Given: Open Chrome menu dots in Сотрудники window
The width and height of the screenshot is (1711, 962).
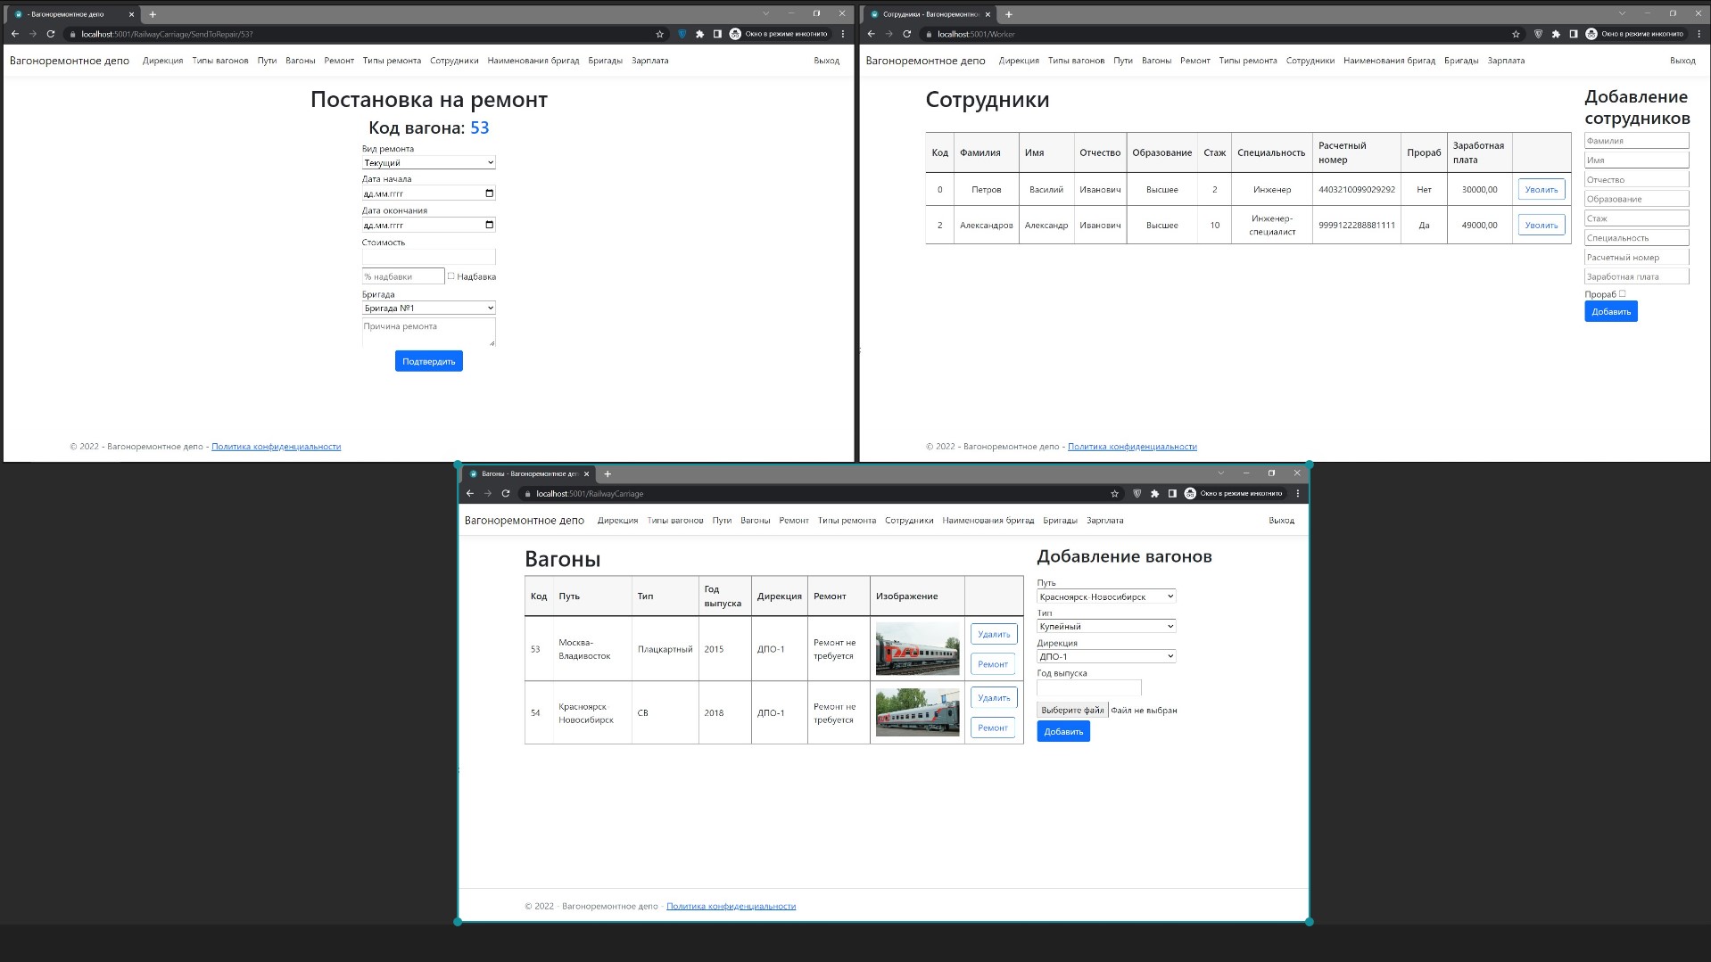Looking at the screenshot, I should pos(1699,34).
